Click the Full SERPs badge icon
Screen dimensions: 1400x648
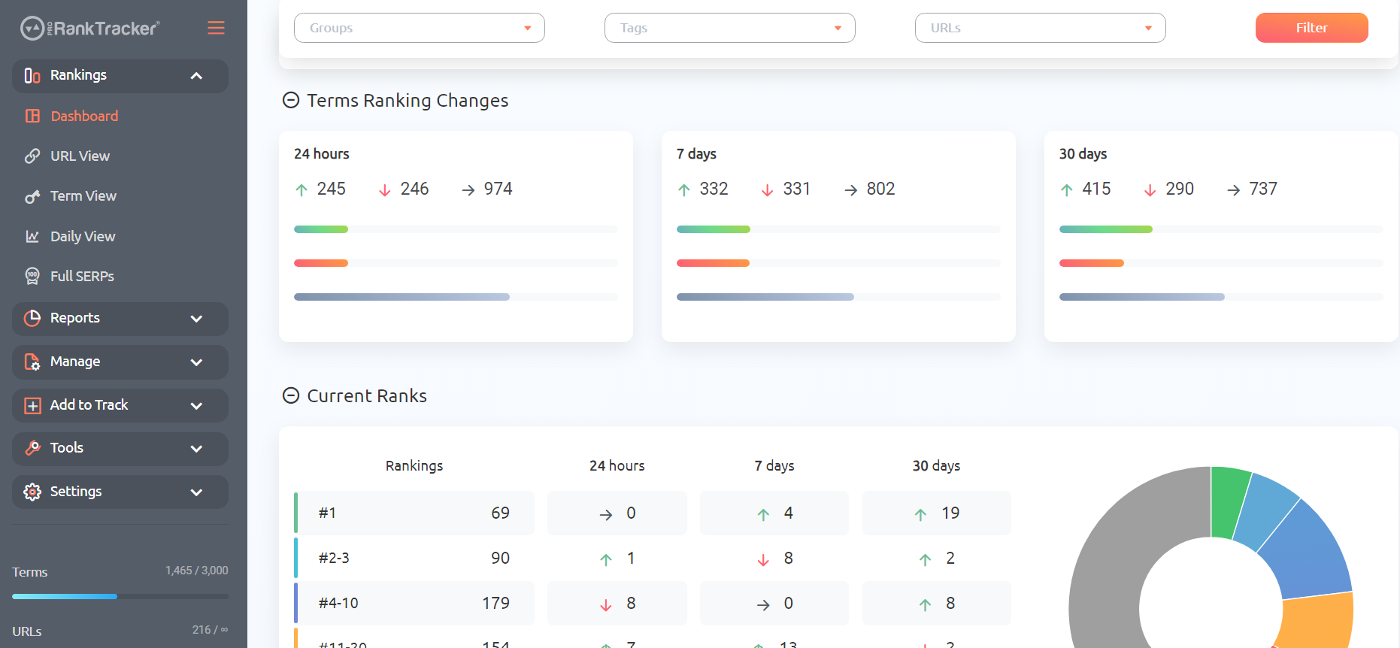32,276
